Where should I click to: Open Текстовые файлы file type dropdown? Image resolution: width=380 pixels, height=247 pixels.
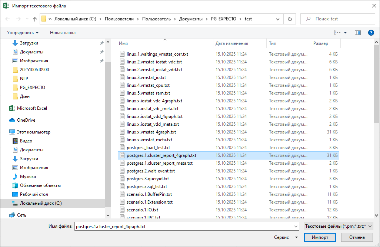click(338, 226)
